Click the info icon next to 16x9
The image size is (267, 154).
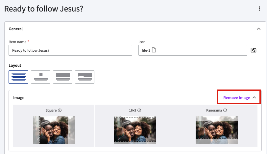[x=139, y=111]
